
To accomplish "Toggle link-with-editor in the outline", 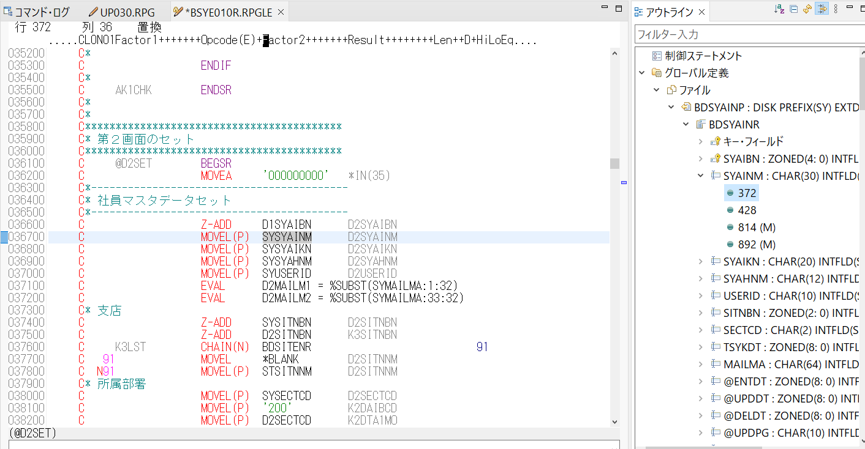I will click(822, 9).
